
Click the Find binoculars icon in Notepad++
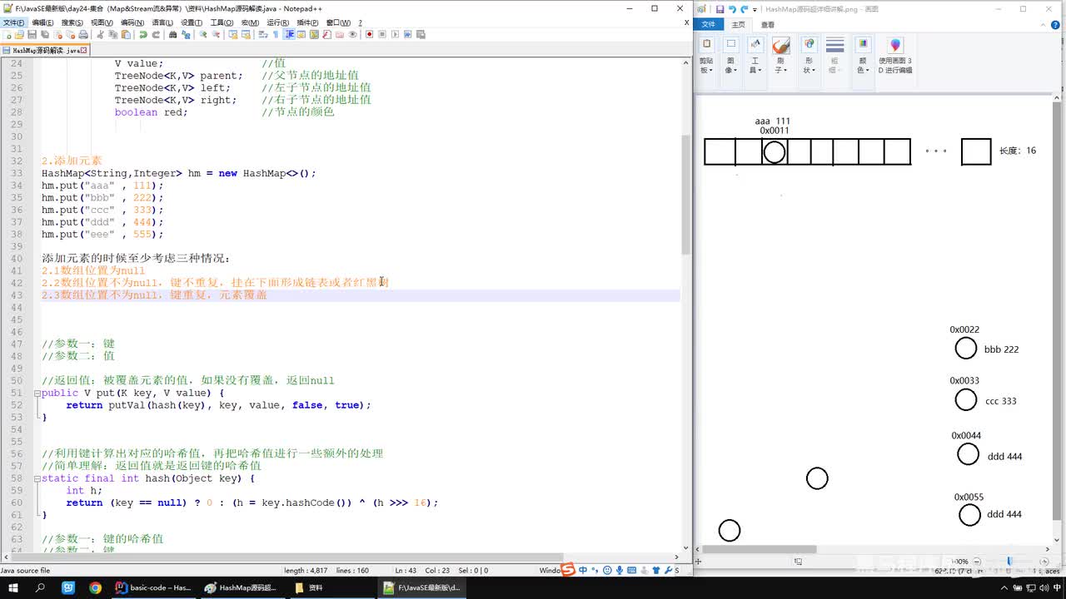(x=172, y=35)
